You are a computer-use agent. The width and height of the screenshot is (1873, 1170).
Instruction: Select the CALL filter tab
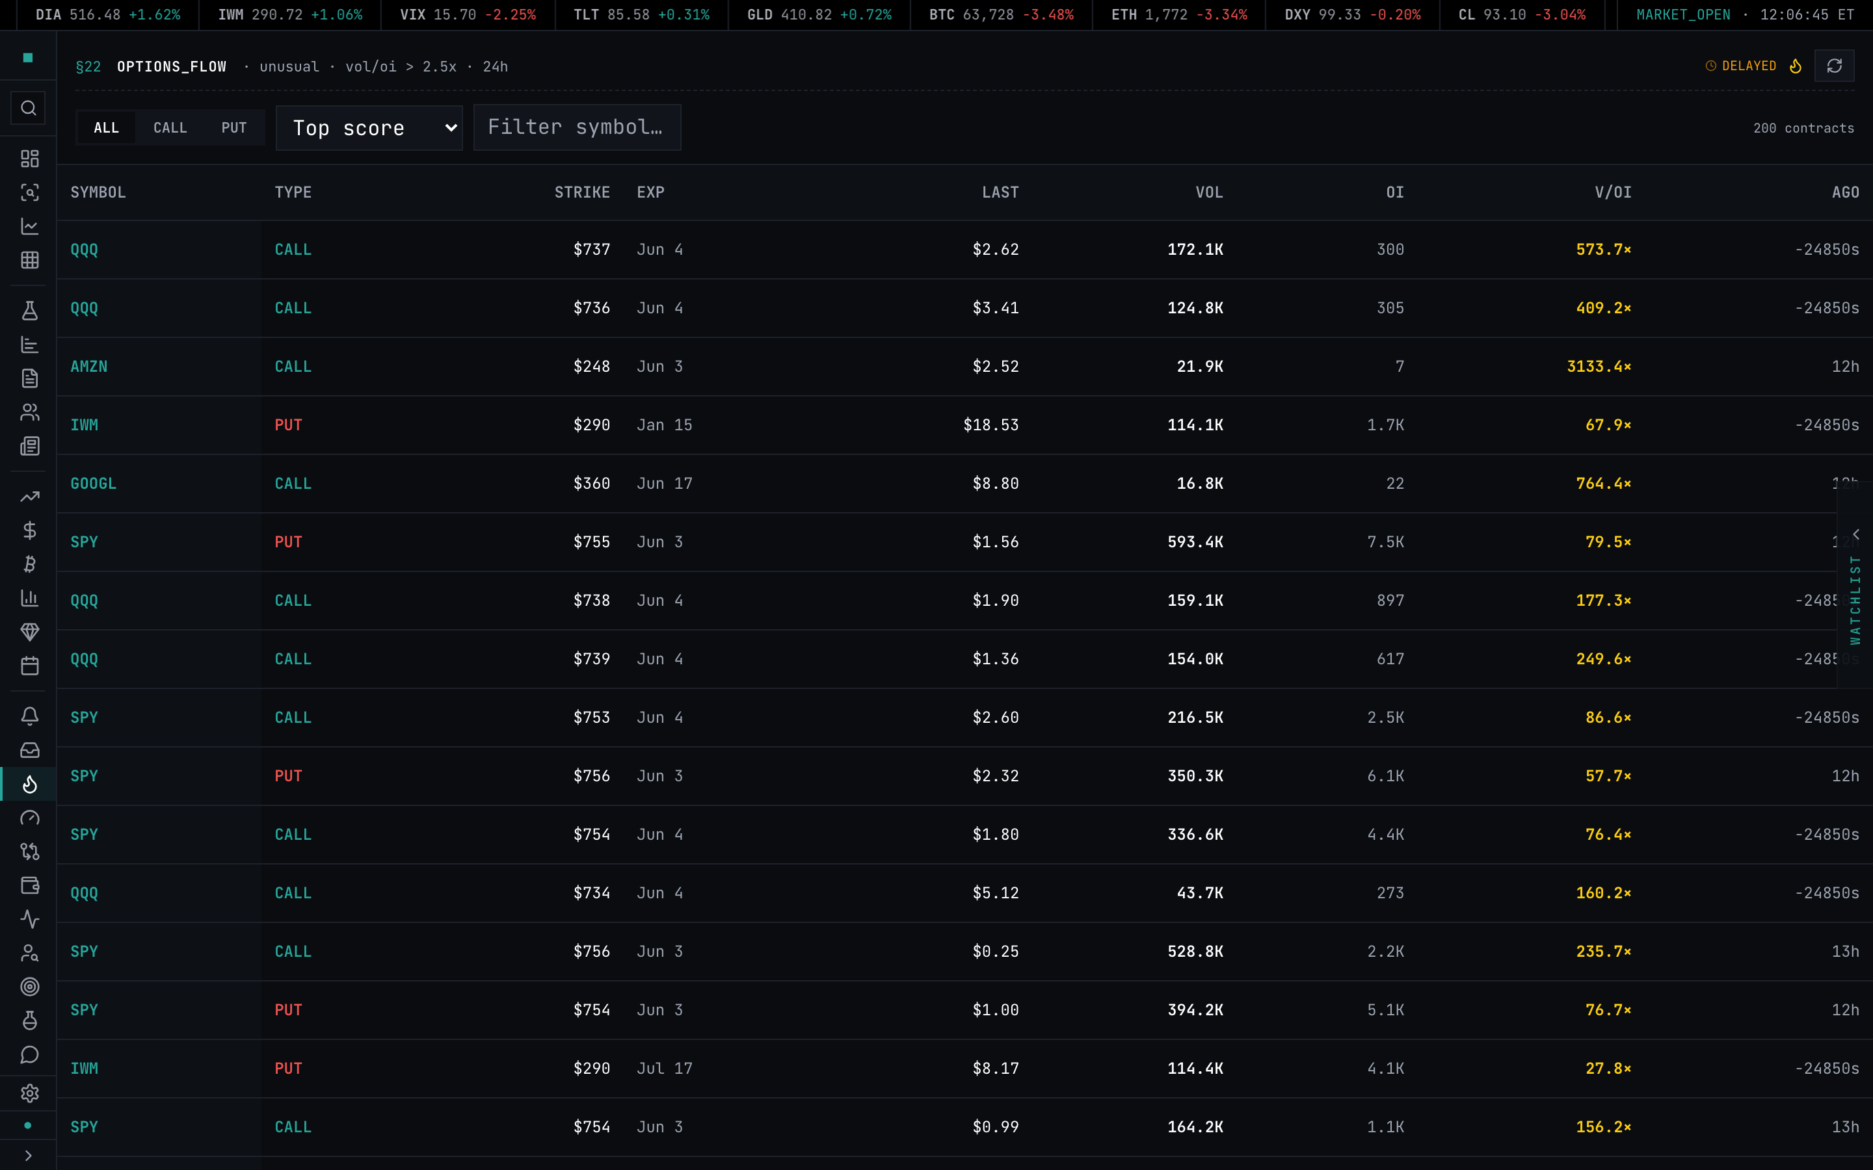pyautogui.click(x=170, y=127)
